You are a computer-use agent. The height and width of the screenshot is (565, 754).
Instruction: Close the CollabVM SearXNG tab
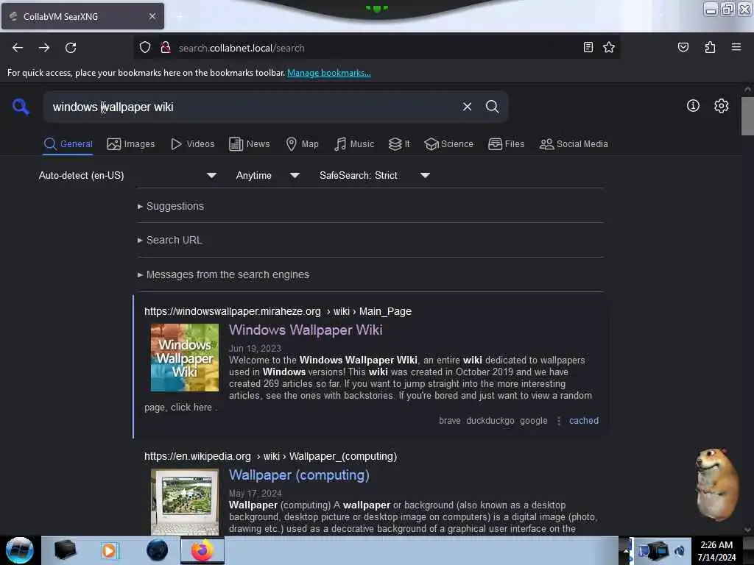pyautogui.click(x=152, y=16)
